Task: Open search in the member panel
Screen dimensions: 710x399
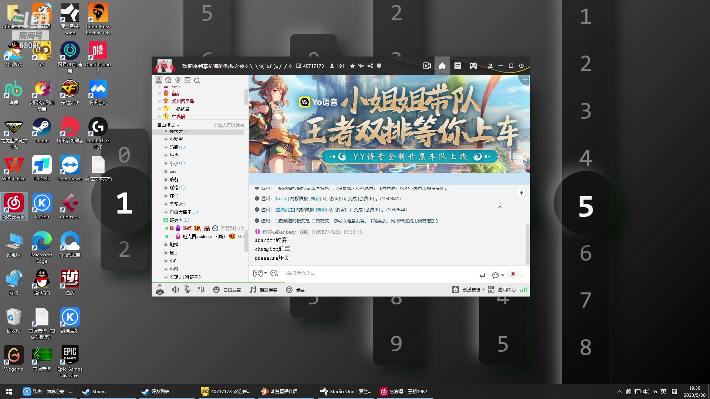Action: pyautogui.click(x=197, y=80)
